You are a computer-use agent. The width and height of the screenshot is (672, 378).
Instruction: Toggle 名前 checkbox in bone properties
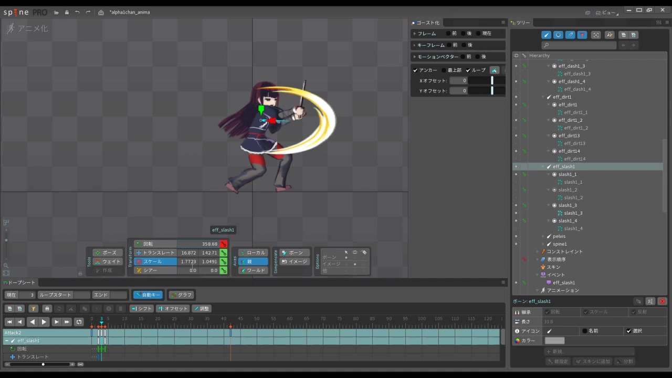(x=585, y=331)
